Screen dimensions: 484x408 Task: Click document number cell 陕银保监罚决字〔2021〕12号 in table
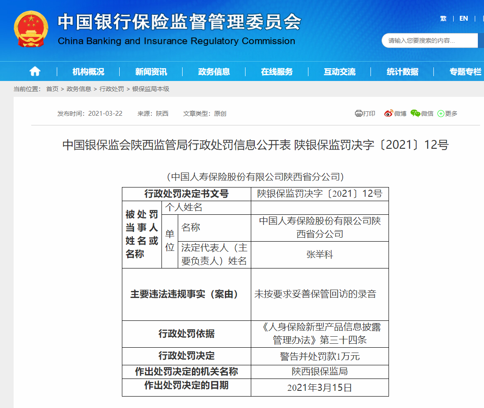click(320, 194)
